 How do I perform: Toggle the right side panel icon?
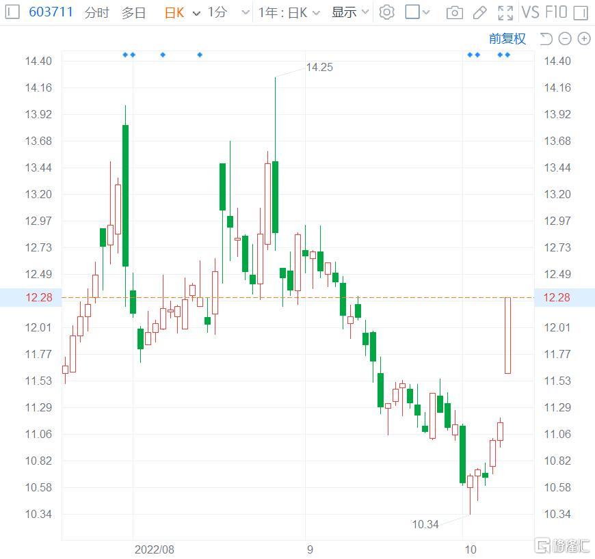click(x=581, y=12)
